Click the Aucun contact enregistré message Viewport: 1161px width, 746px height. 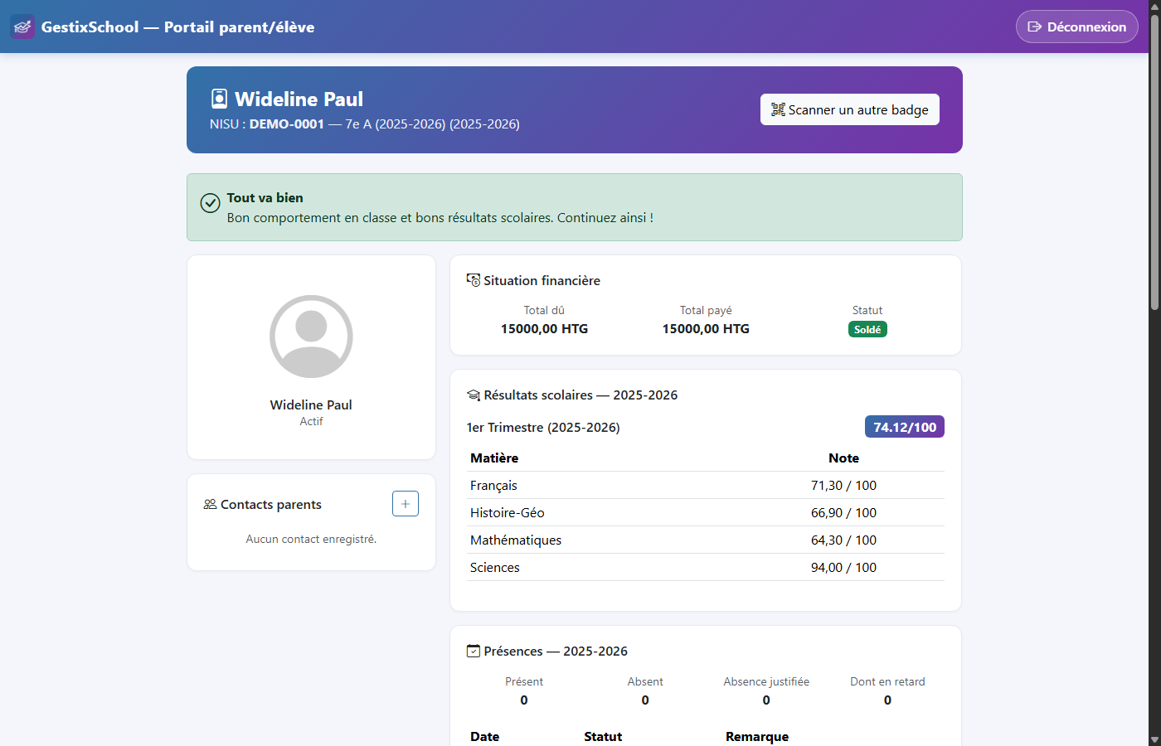(311, 540)
